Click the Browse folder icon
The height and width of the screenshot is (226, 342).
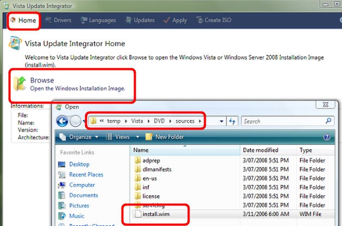[20, 83]
